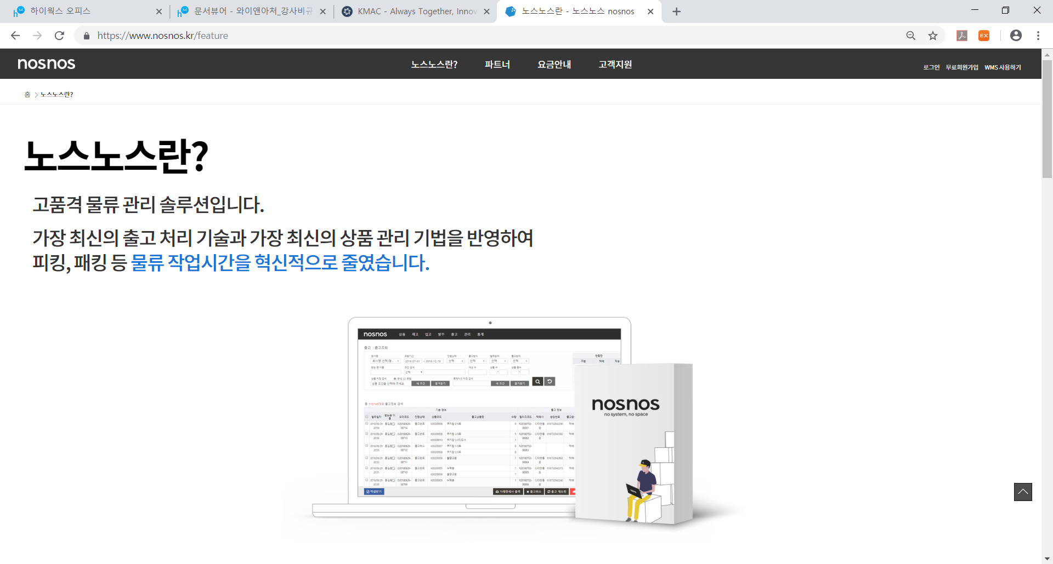
Task: Open the 파트너 menu
Action: click(497, 64)
